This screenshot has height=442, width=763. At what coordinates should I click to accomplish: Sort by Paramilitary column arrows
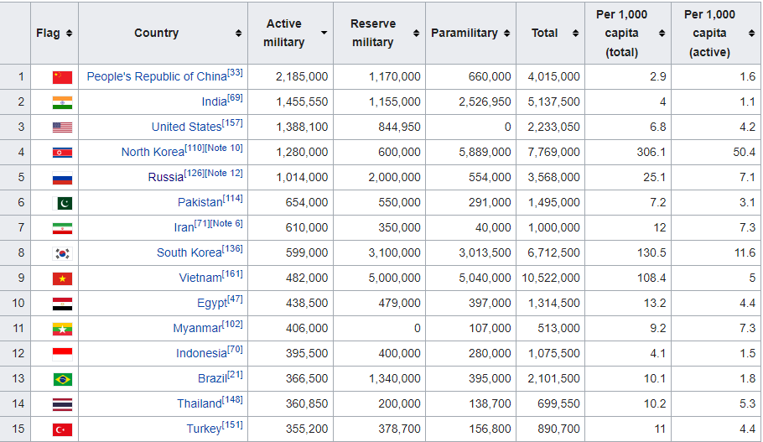[x=507, y=33]
